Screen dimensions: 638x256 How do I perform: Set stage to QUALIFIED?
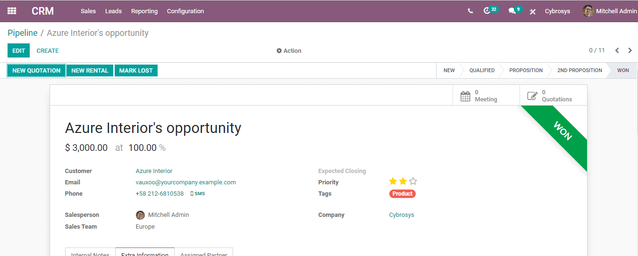tap(482, 70)
